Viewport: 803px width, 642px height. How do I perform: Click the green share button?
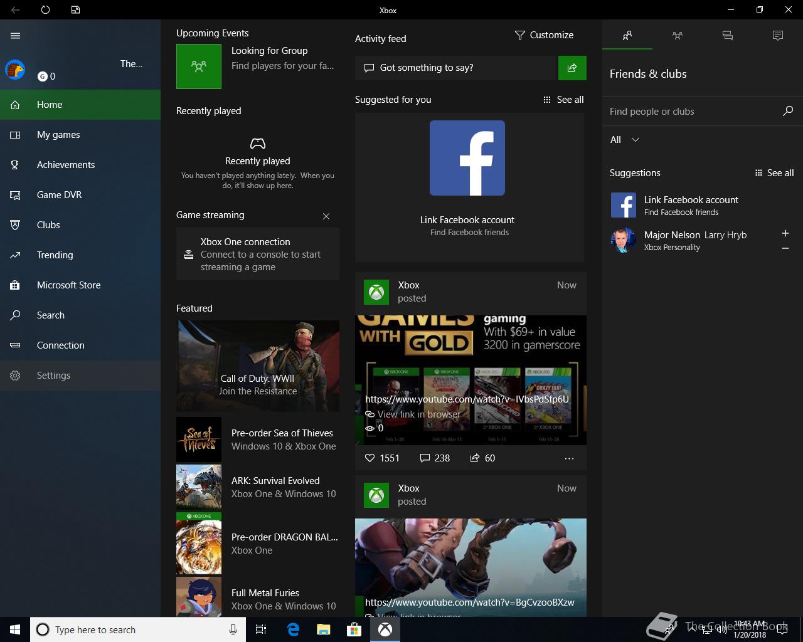pos(572,68)
